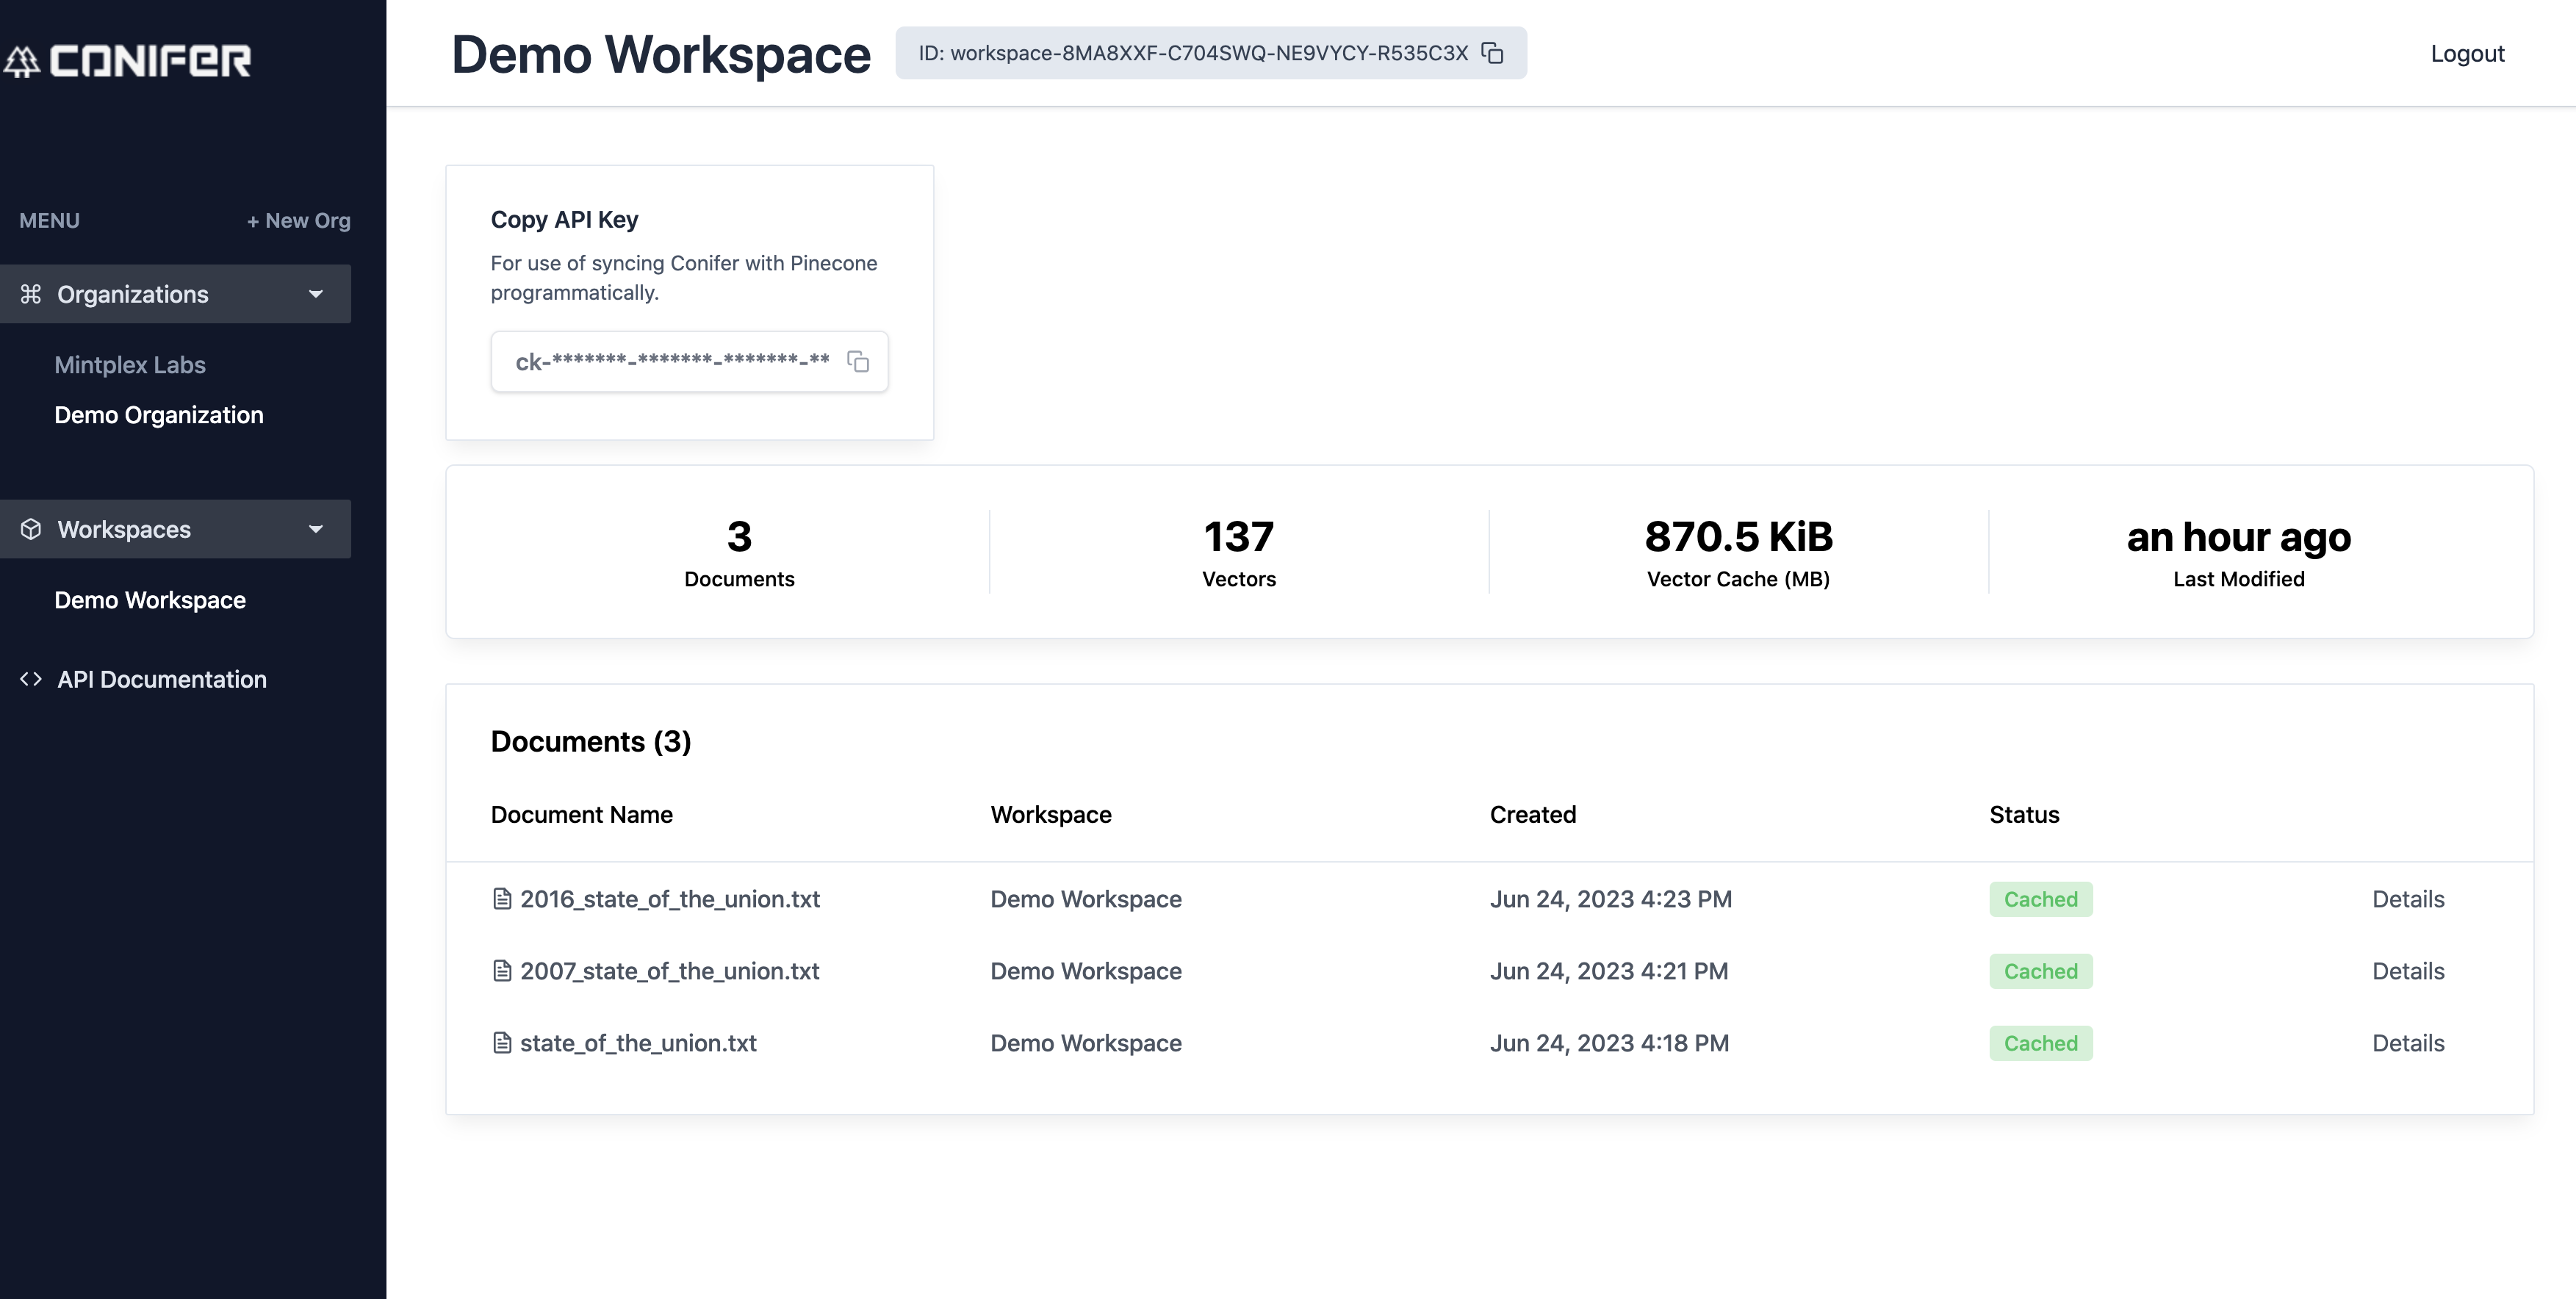2576x1299 pixels.
Task: Click the Organizations command icon
Action: (x=31, y=294)
